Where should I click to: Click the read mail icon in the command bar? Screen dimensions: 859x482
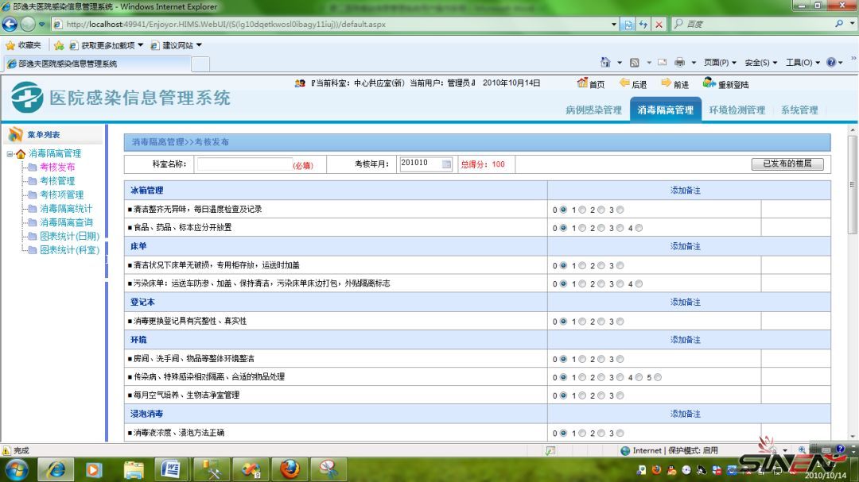[663, 63]
